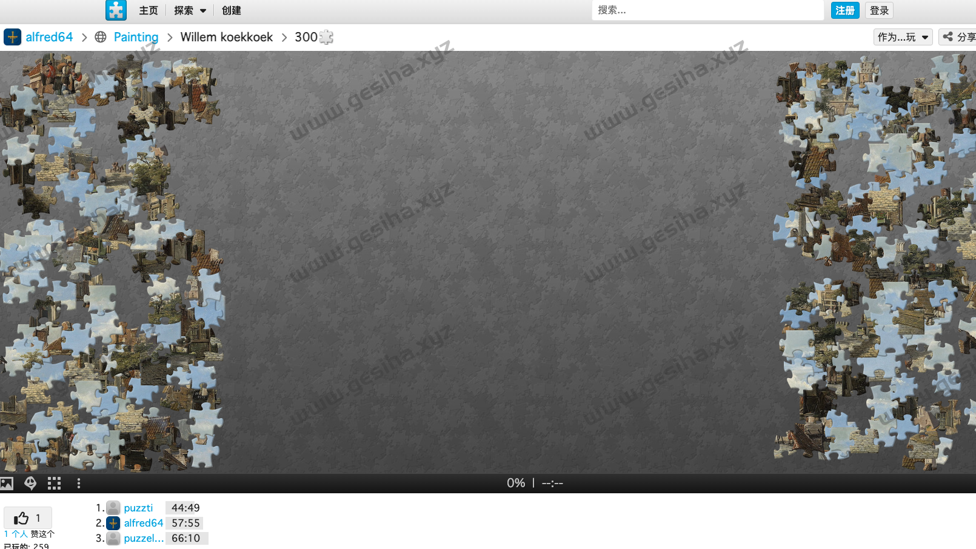This screenshot has height=549, width=976.
Task: Open the 作为...玩 dropdown
Action: 903,37
